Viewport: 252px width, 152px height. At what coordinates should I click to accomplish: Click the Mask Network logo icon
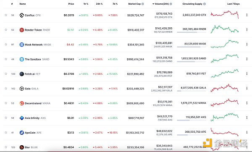coord(22,45)
